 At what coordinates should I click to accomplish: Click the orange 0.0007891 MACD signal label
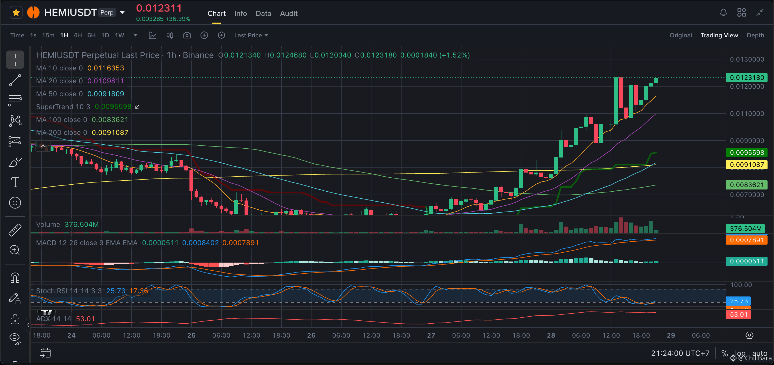pos(747,240)
